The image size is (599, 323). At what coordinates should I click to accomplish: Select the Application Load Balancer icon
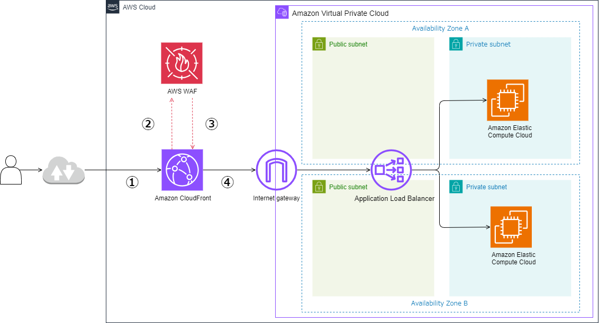[x=391, y=170]
